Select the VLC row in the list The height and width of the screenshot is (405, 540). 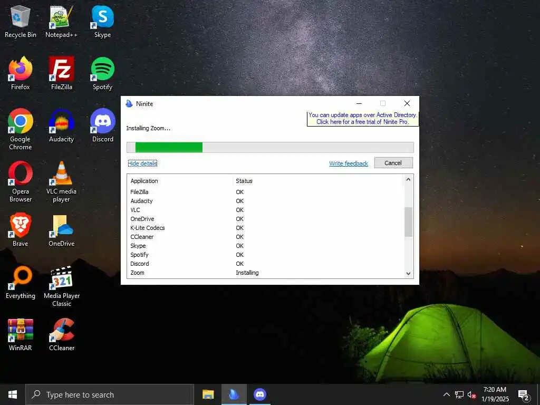[x=265, y=210]
